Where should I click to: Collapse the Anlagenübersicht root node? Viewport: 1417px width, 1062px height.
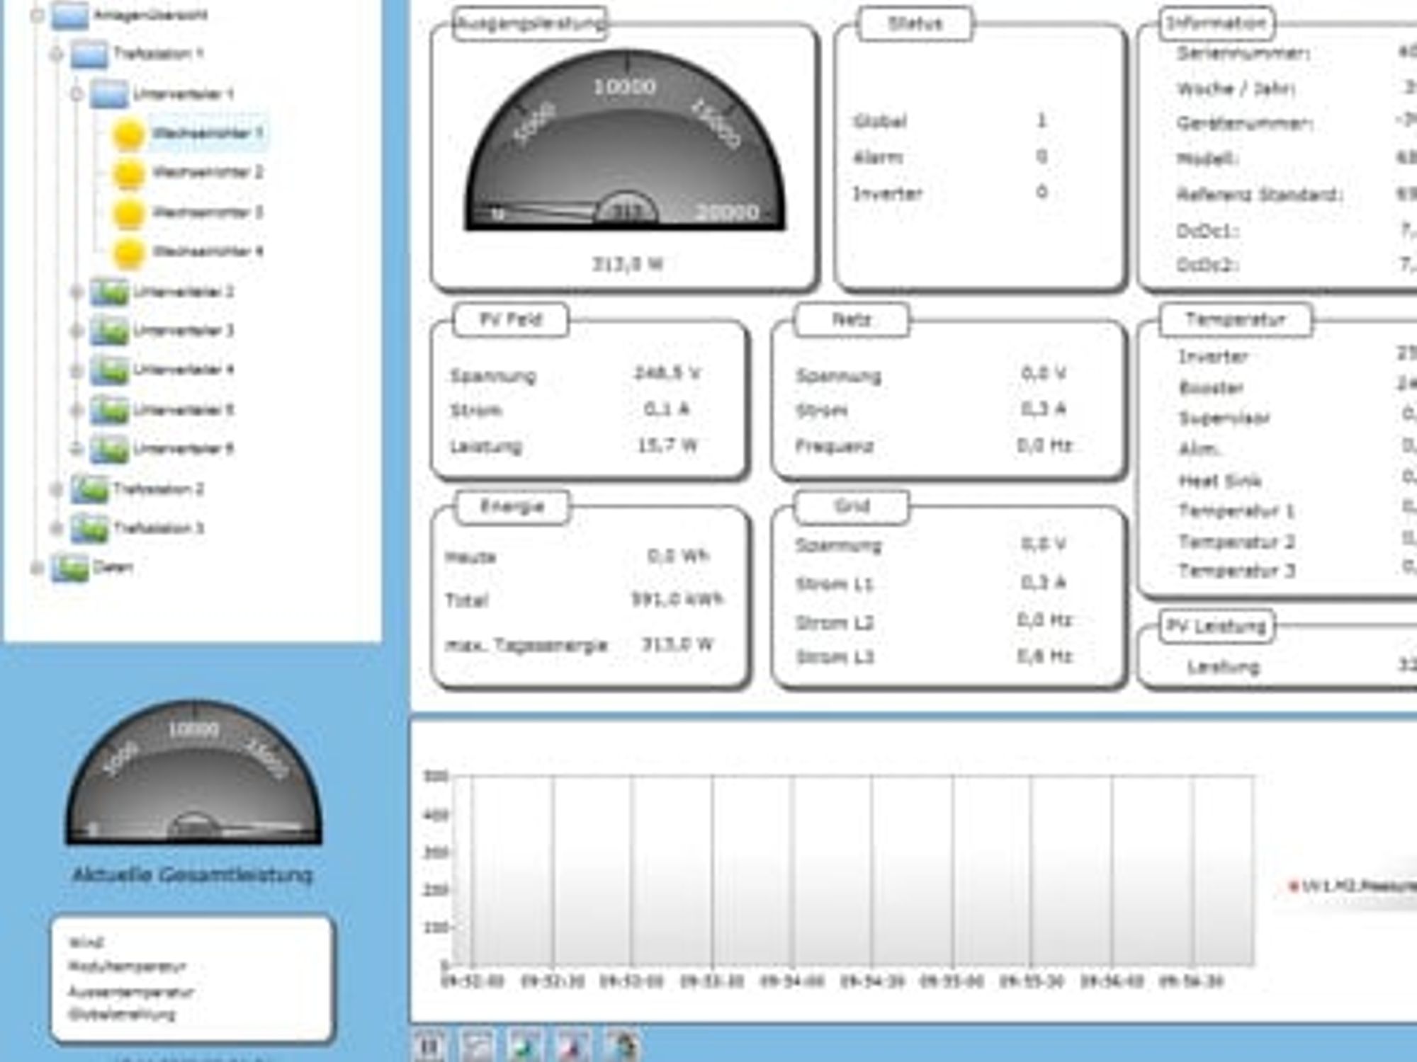37,16
